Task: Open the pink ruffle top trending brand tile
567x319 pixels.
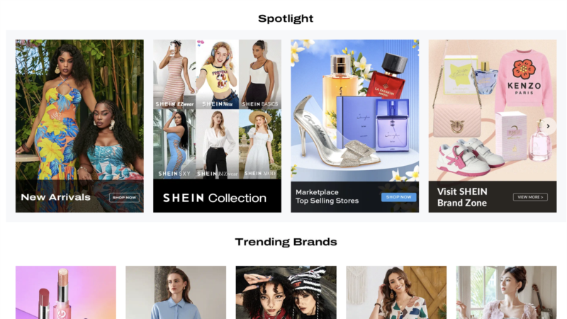Action: (506, 292)
